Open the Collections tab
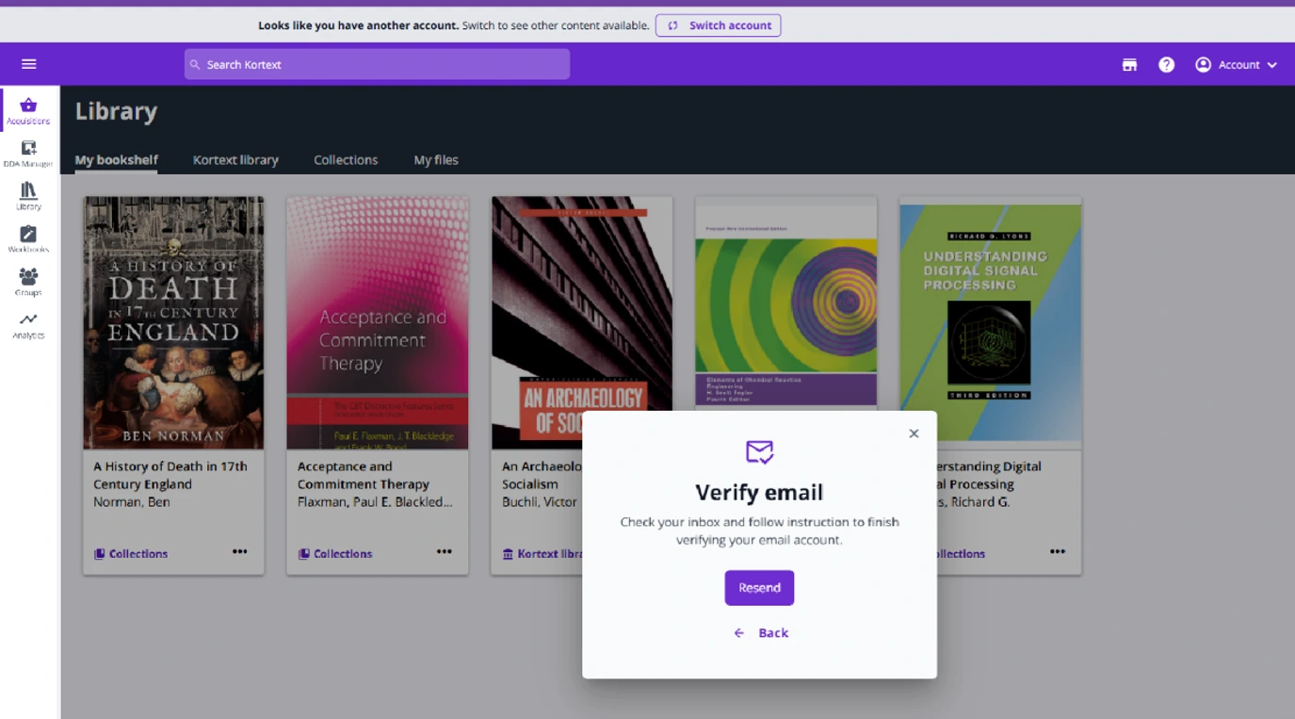Viewport: 1295px width, 719px height. point(346,160)
